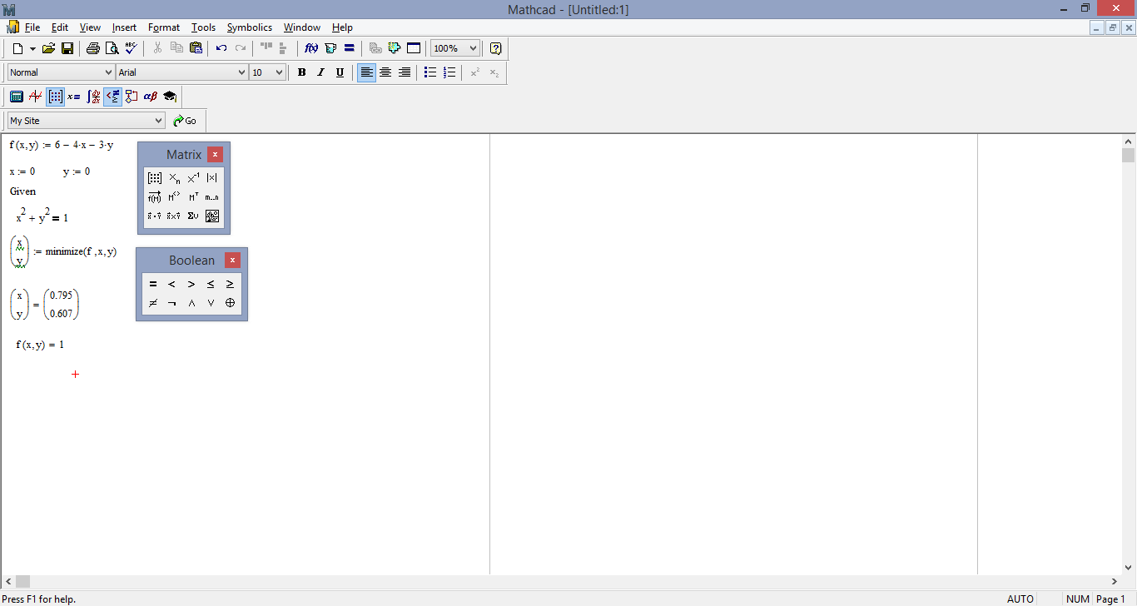Open the Tools menu

203,27
